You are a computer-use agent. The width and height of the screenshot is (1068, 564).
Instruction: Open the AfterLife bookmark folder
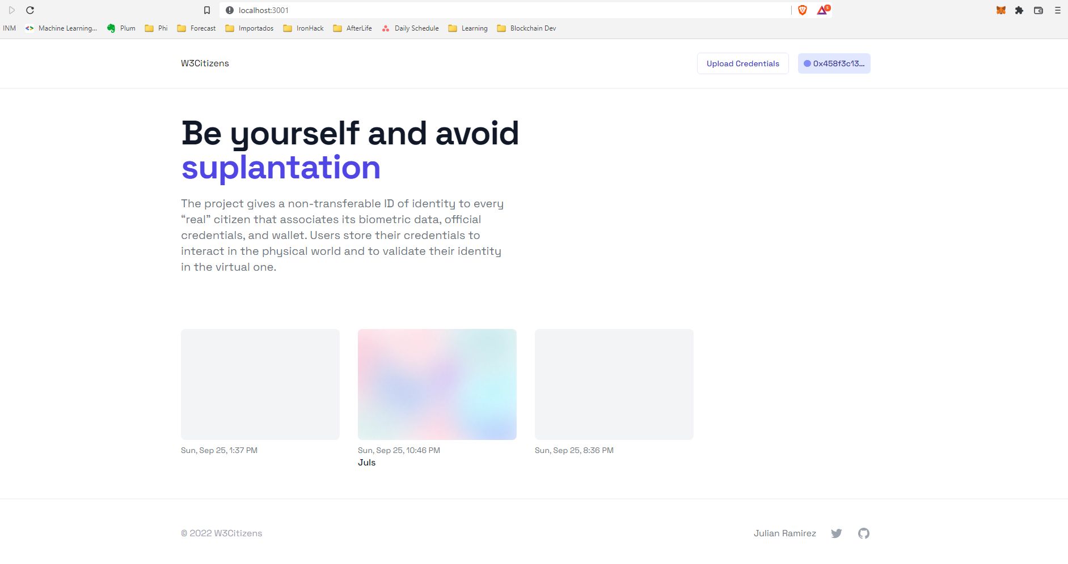tap(353, 28)
